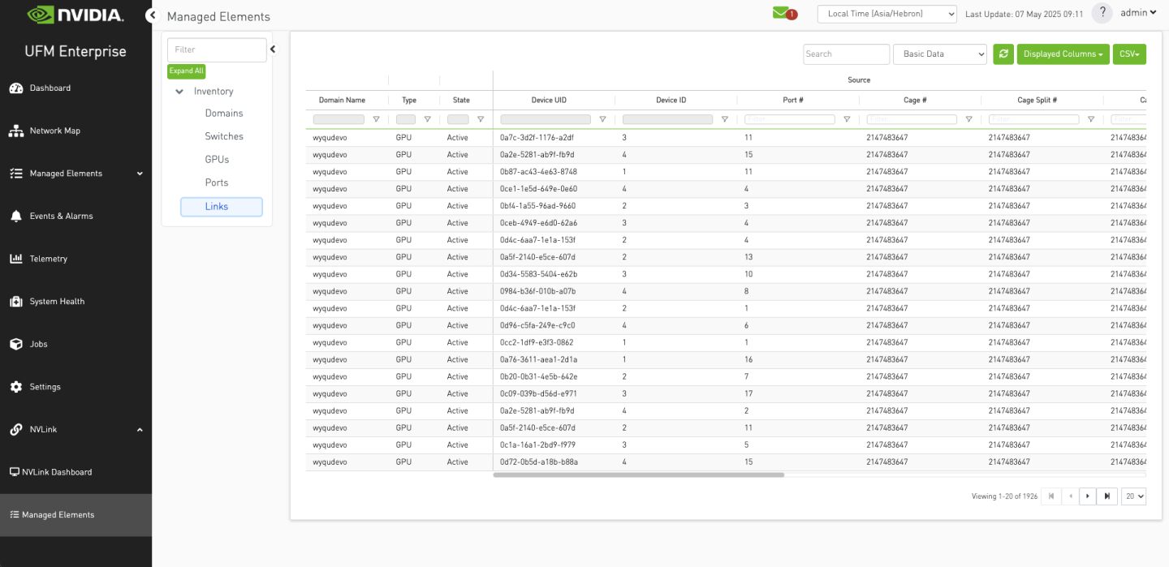Open the page size selector
1169x567 pixels.
[x=1133, y=496]
